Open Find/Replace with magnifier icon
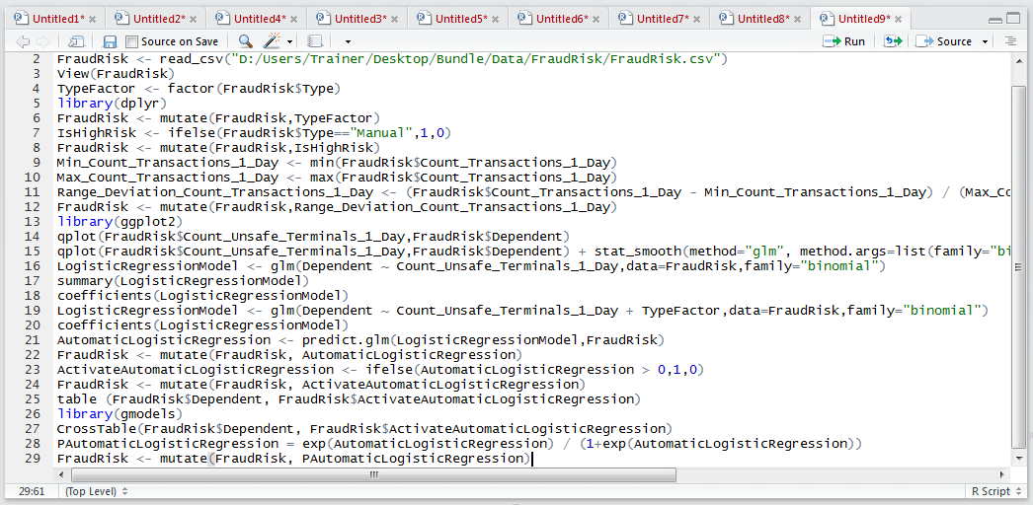The height and width of the screenshot is (505, 1033). pos(246,41)
